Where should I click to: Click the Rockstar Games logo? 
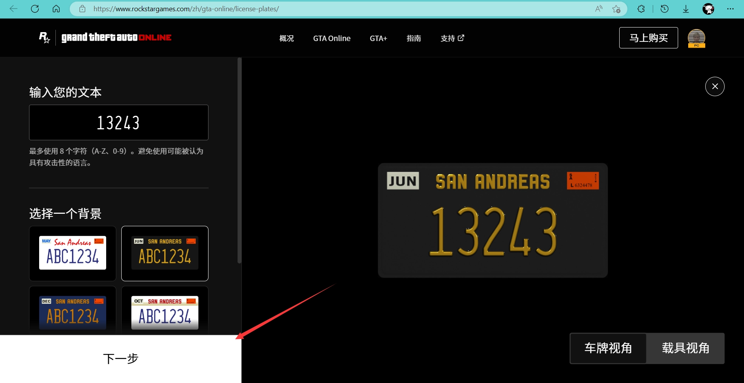[45, 38]
